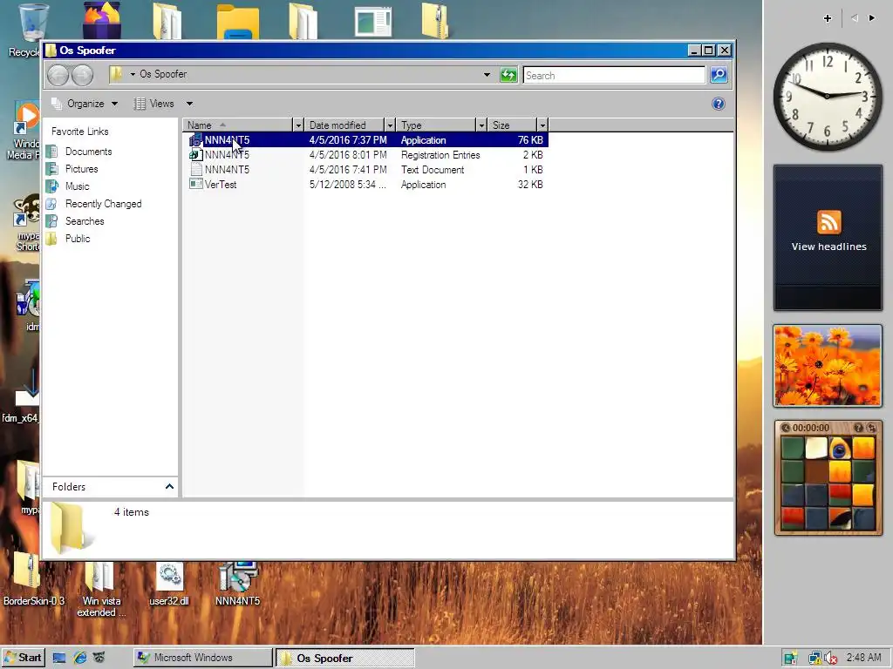Open the address bar history dropdown
This screenshot has width=893, height=669.
(x=487, y=75)
